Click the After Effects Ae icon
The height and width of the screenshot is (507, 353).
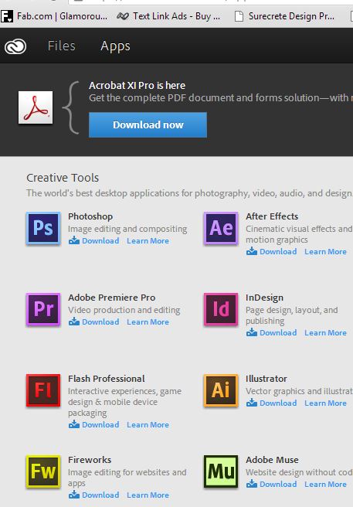pos(221,228)
